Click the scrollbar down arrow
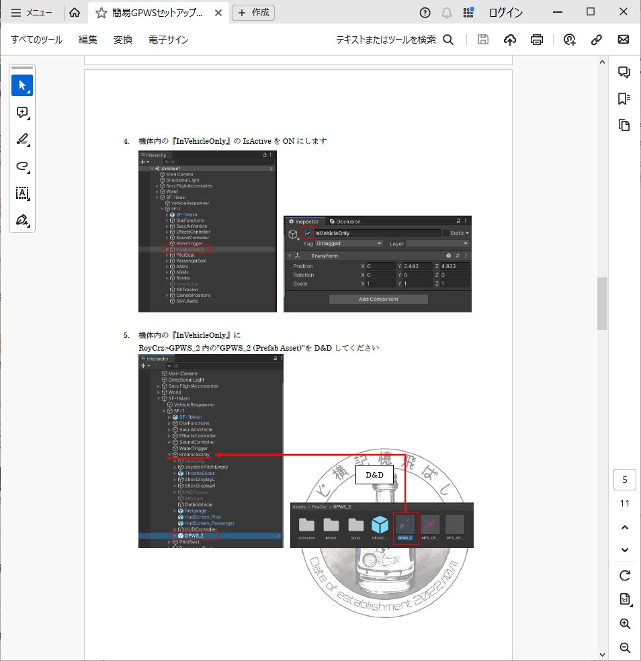This screenshot has width=641, height=661. click(x=602, y=655)
